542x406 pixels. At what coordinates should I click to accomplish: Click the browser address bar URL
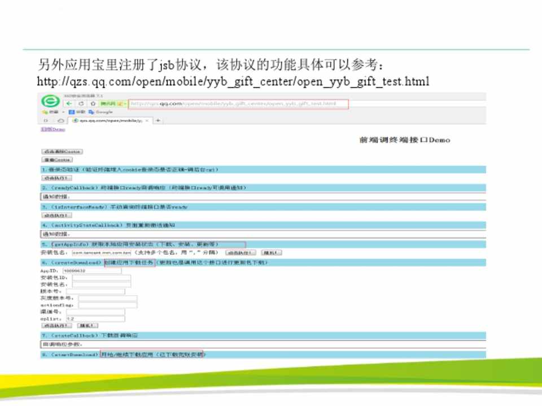click(x=237, y=104)
